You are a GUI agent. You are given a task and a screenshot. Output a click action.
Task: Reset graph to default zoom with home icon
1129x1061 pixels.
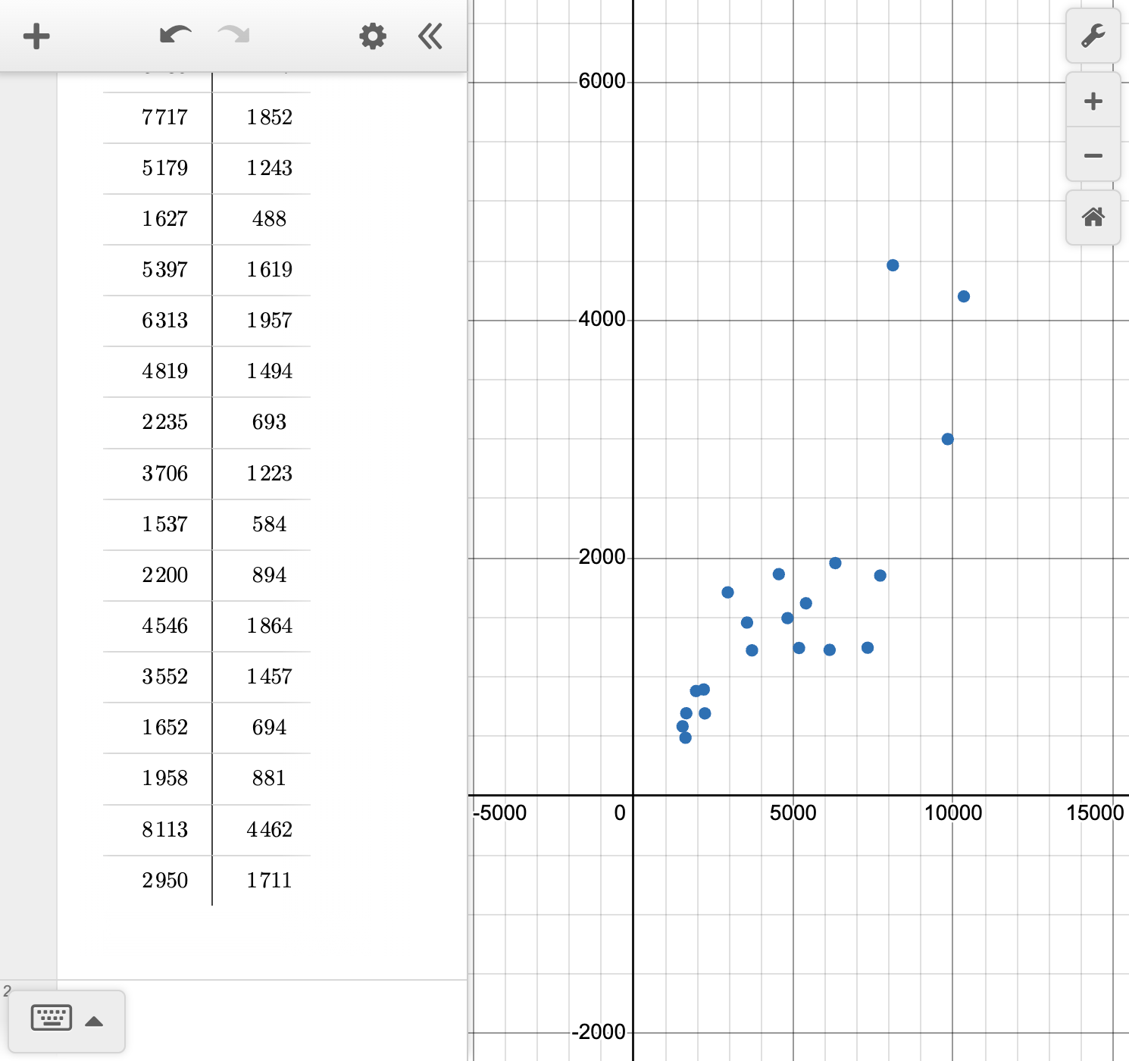[x=1093, y=218]
